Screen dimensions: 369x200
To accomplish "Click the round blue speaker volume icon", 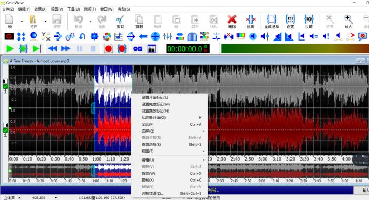I will pyautogui.click(x=253, y=36).
